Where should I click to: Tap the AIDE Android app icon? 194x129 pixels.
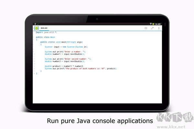37,28
